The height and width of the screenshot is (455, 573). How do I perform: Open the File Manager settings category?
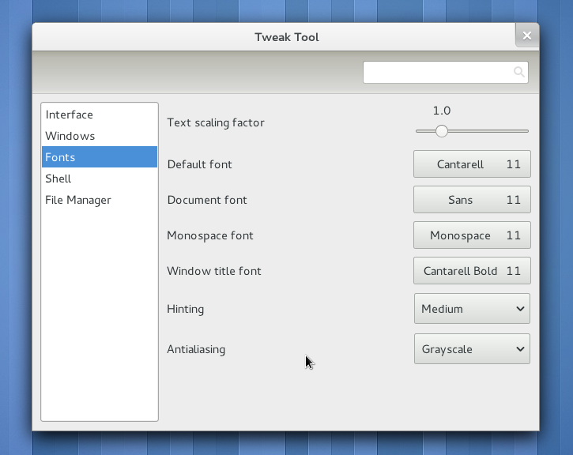coord(78,200)
